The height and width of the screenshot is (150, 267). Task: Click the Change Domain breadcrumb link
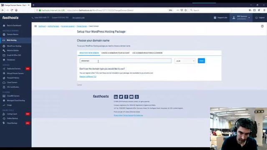82,26
